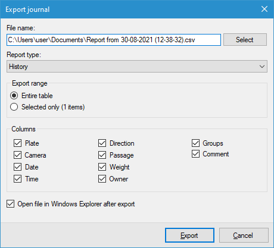Toggle the Camera column checkbox
274x248 pixels.
pyautogui.click(x=18, y=155)
